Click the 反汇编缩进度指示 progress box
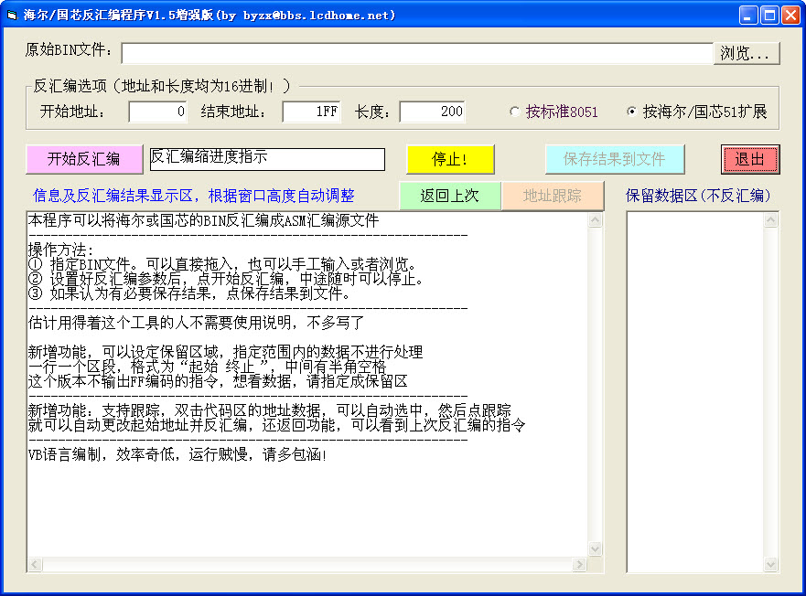The width and height of the screenshot is (806, 596). coord(267,159)
